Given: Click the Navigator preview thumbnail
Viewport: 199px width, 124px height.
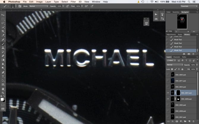Looking at the screenshot, I should click(x=182, y=22).
